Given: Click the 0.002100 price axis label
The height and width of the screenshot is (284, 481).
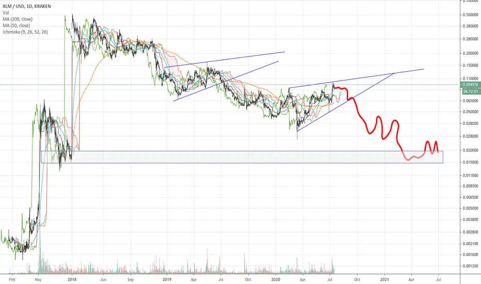Looking at the screenshot, I should click(471, 244).
